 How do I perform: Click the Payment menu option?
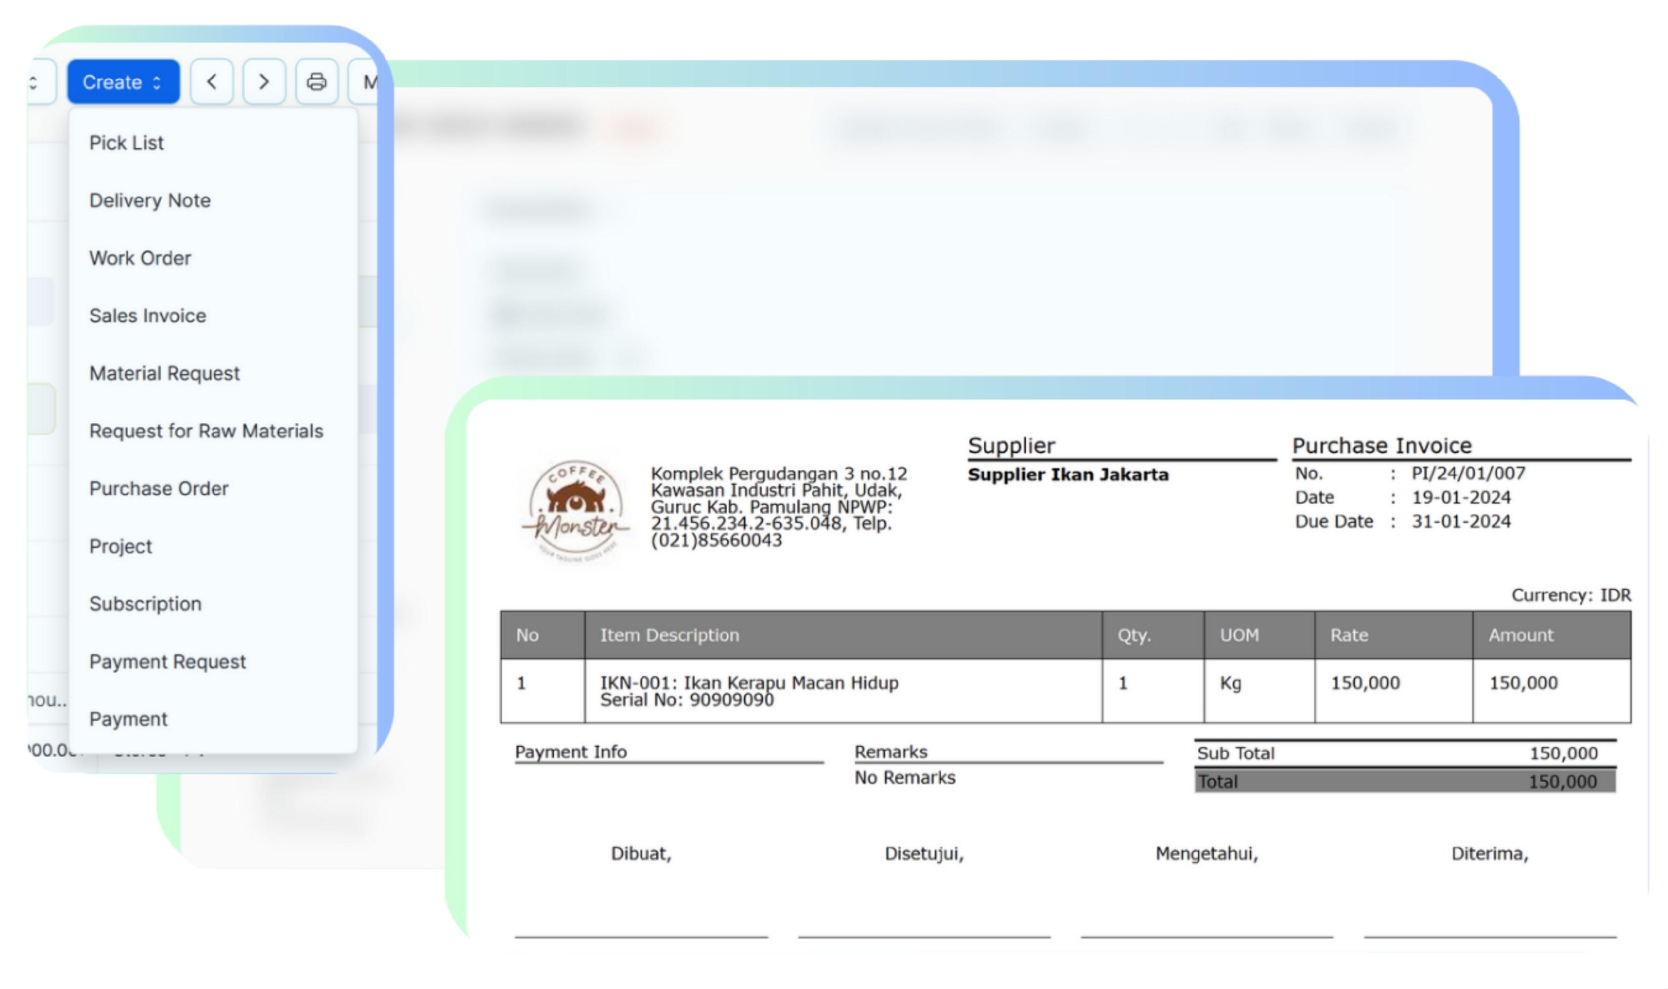tap(128, 719)
